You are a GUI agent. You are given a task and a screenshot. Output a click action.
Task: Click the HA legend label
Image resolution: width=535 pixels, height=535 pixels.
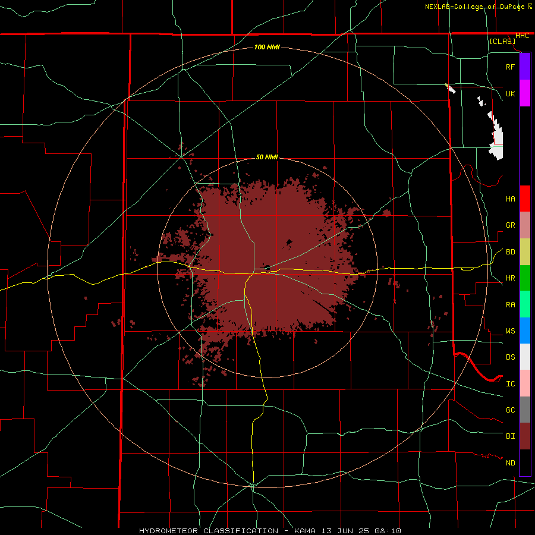point(510,199)
